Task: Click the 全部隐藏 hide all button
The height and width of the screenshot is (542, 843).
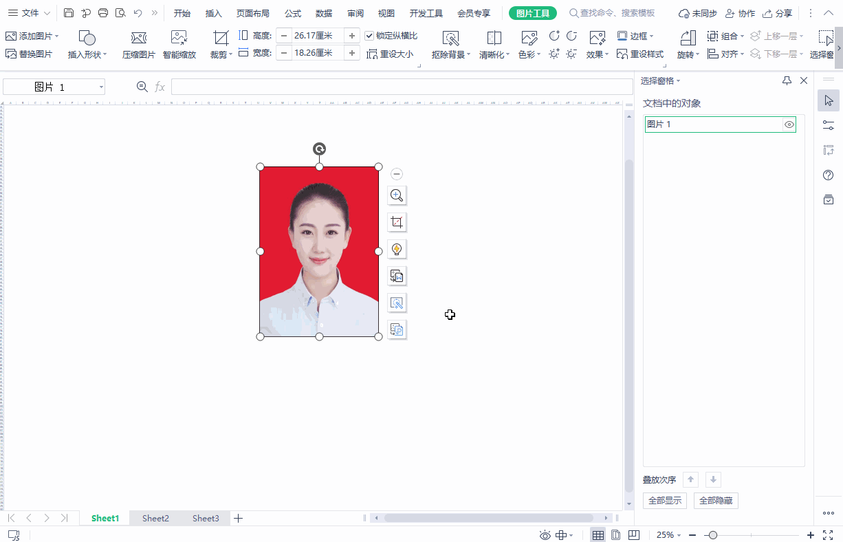Action: [x=716, y=501]
